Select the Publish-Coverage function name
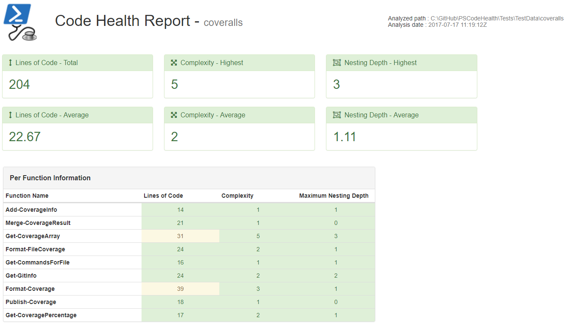This screenshot has height=324, width=564. coord(31,302)
